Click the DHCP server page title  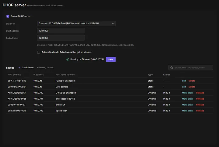pos(14,5)
